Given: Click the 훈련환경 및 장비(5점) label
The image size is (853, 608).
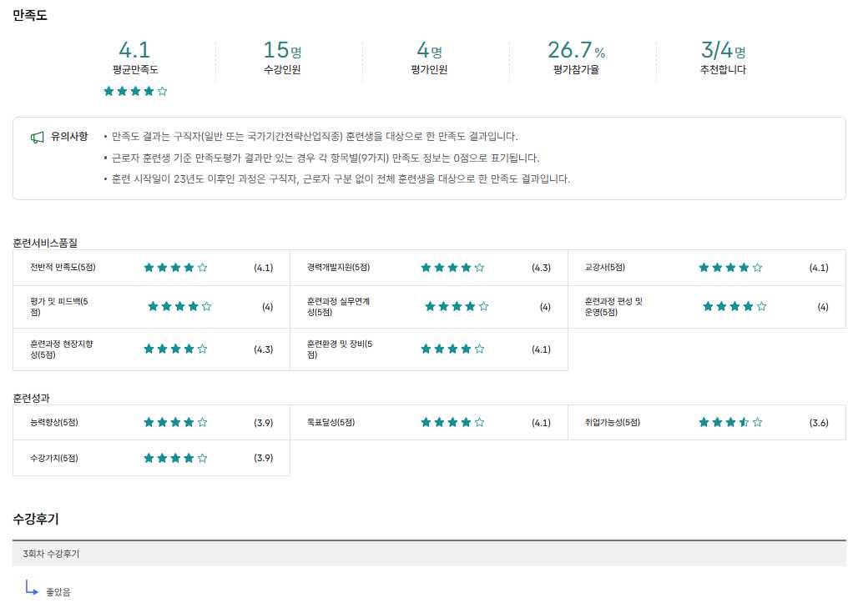Looking at the screenshot, I should click(340, 349).
